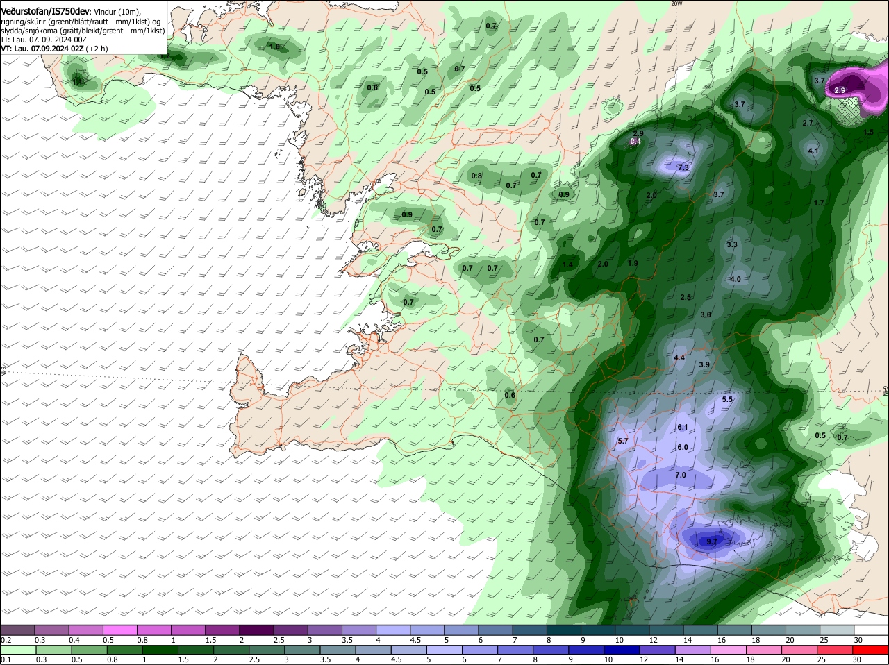Click the top-row legend swatch labeled 9
The image size is (889, 665).
point(598,630)
